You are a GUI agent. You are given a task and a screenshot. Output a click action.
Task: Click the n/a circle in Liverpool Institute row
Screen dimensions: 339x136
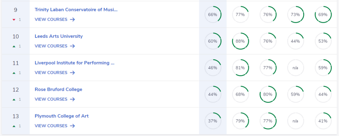pyautogui.click(x=295, y=68)
